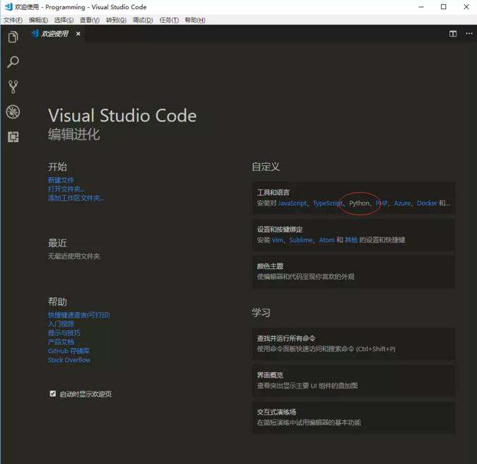This screenshot has height=464, width=477.
Task: Open the 任务(T) menu
Action: point(169,20)
